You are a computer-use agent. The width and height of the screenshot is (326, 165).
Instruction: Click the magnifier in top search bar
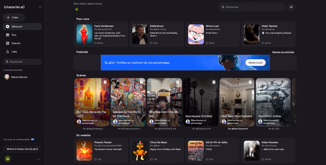click(x=223, y=7)
